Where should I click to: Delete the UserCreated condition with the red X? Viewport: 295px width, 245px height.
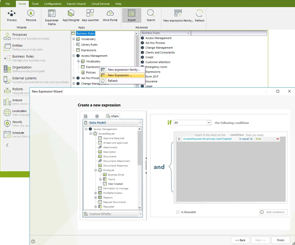pos(278,139)
